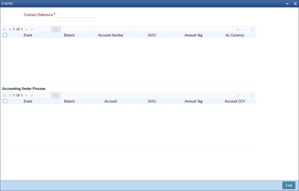Screen dimensions: 299x191
Task: Open single record view in upper events grid
Action: click(x=252, y=30)
